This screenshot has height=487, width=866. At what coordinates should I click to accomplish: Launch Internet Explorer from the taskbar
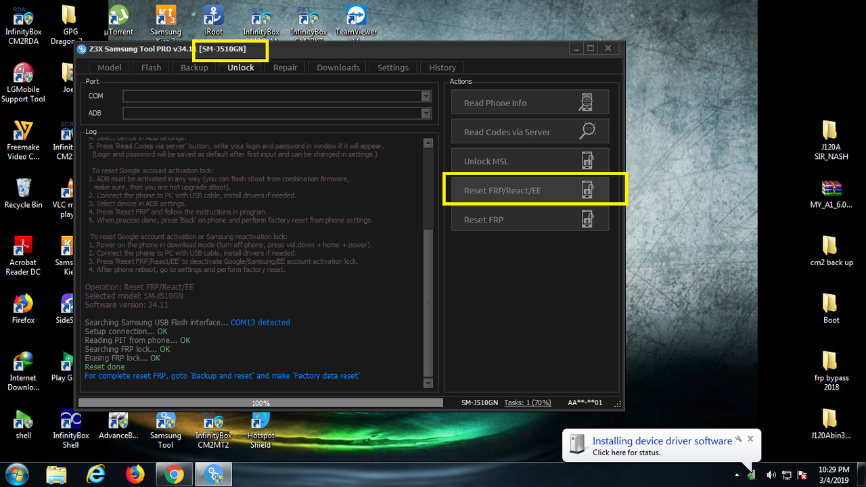pos(96,475)
